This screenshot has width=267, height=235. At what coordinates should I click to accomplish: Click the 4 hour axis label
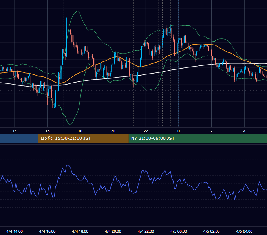click(244, 131)
